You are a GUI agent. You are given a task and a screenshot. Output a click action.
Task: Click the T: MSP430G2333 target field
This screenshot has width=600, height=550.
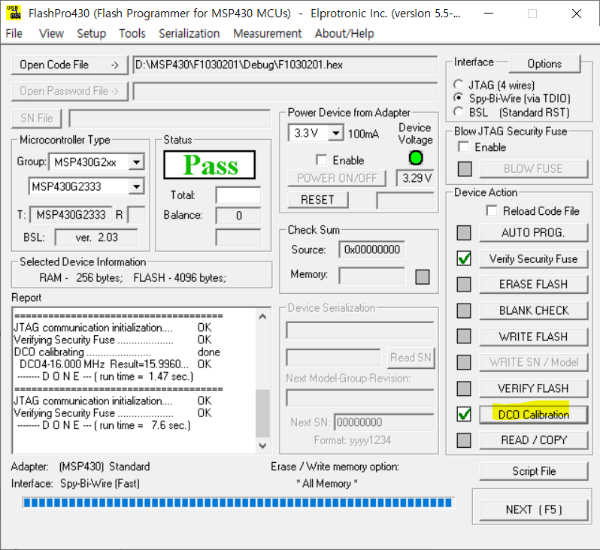tap(71, 215)
